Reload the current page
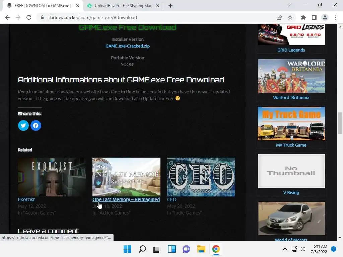Image resolution: width=343 pixels, height=257 pixels. (29, 17)
